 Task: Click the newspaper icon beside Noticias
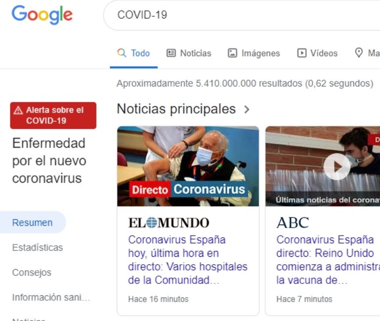click(x=171, y=53)
